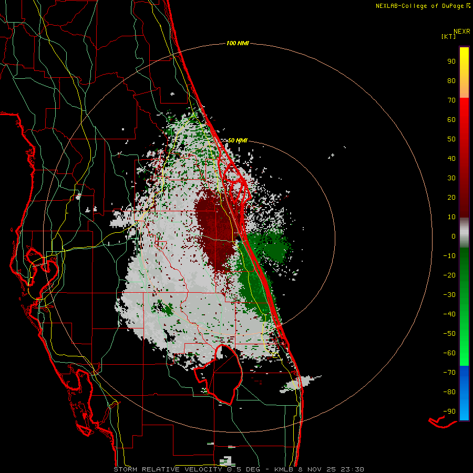The width and height of the screenshot is (473, 473).
Task: Click the 90 value on velocity scale
Action: click(x=451, y=61)
